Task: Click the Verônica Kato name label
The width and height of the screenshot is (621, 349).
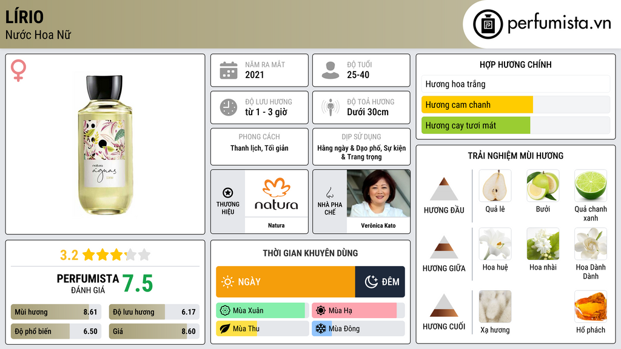Action: pyautogui.click(x=378, y=225)
